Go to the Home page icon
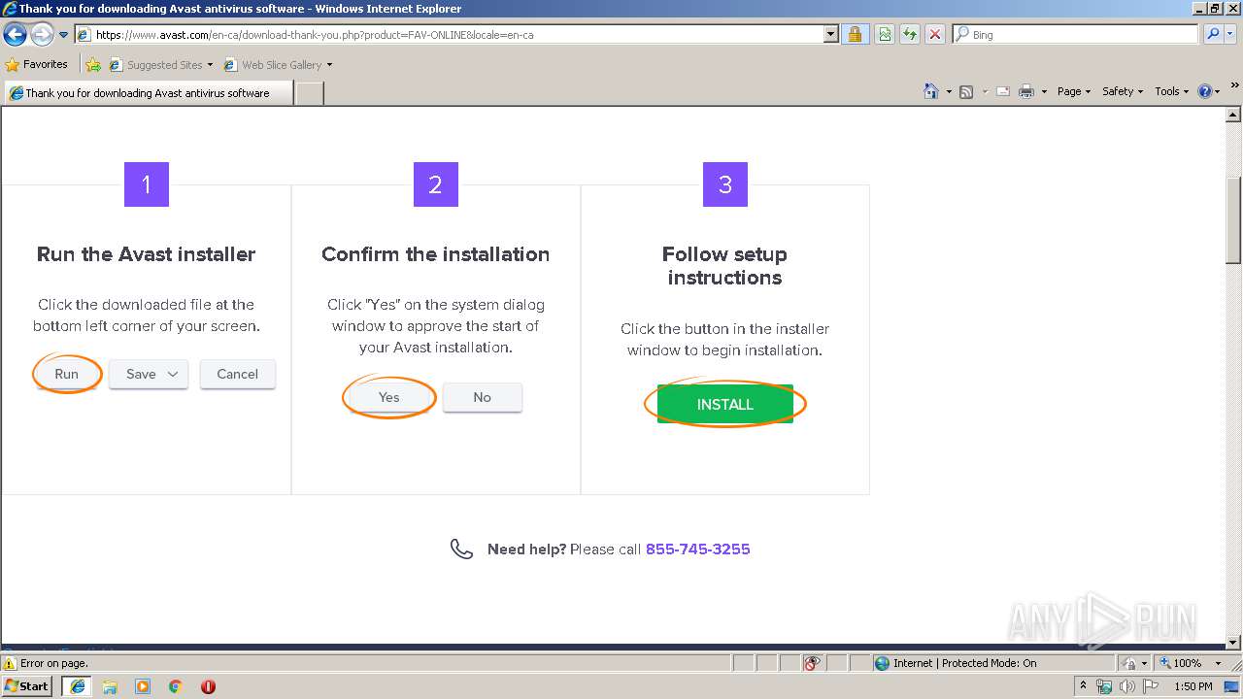 pos(931,91)
